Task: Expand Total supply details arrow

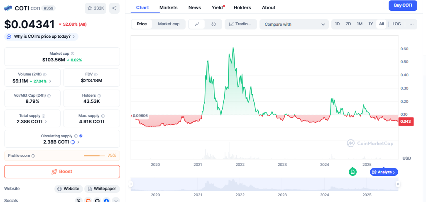Action: tap(46, 122)
